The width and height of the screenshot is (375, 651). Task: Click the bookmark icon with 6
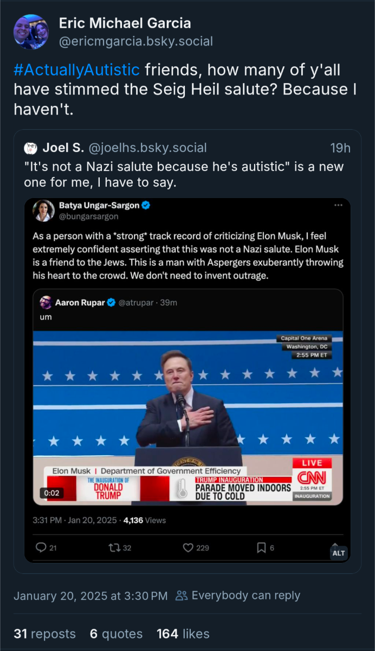(261, 547)
